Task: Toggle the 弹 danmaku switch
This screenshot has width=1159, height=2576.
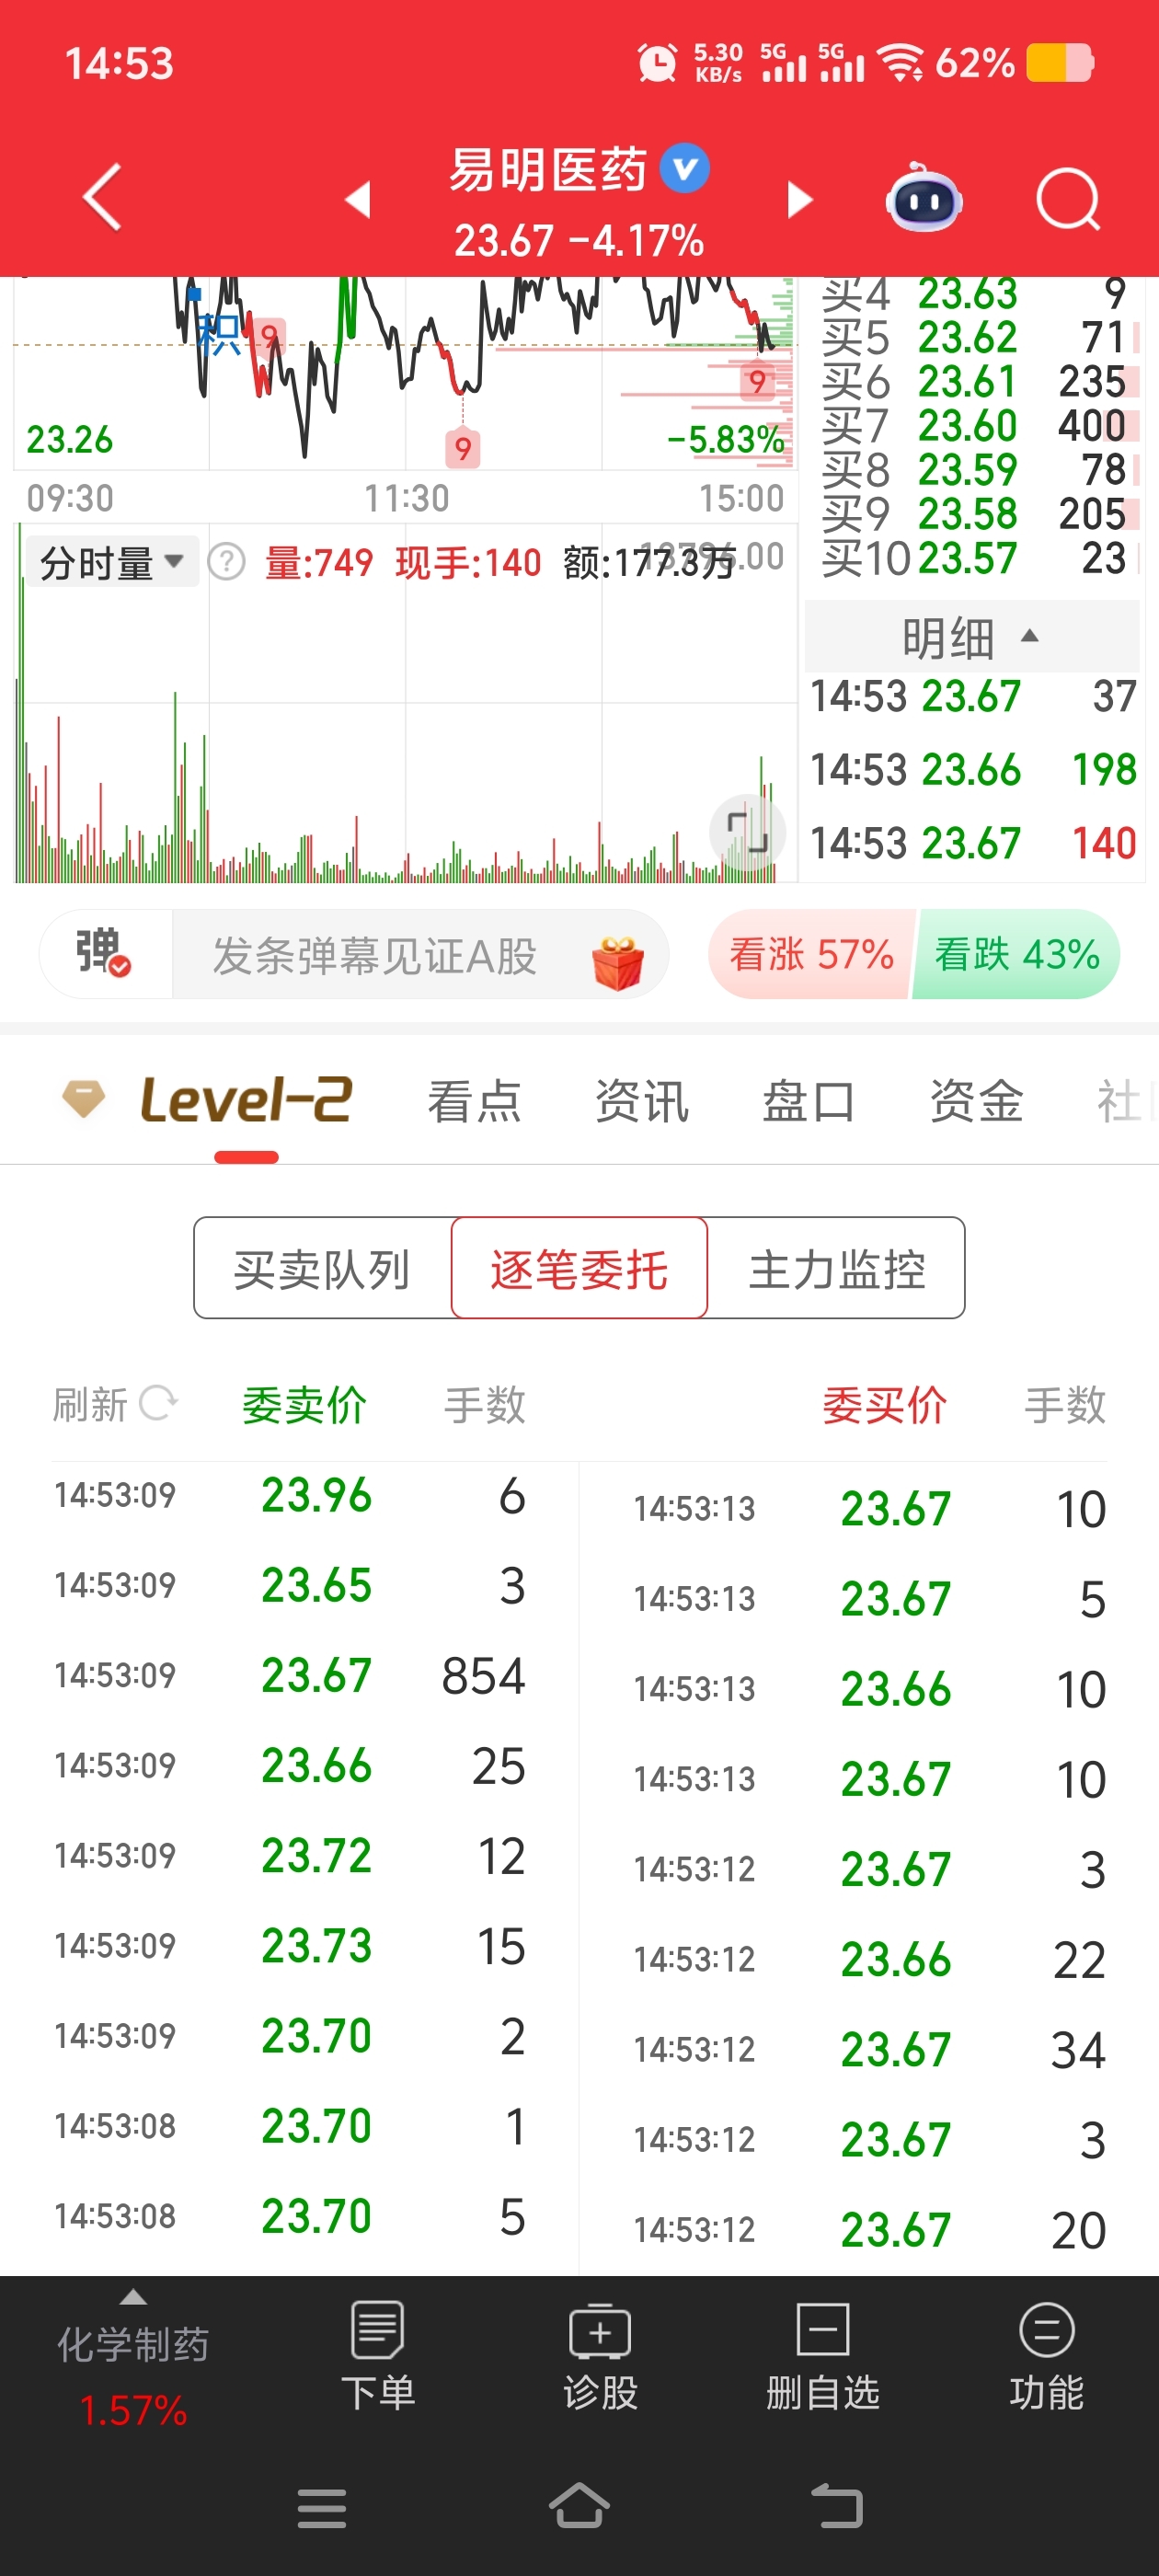Action: pyautogui.click(x=104, y=953)
